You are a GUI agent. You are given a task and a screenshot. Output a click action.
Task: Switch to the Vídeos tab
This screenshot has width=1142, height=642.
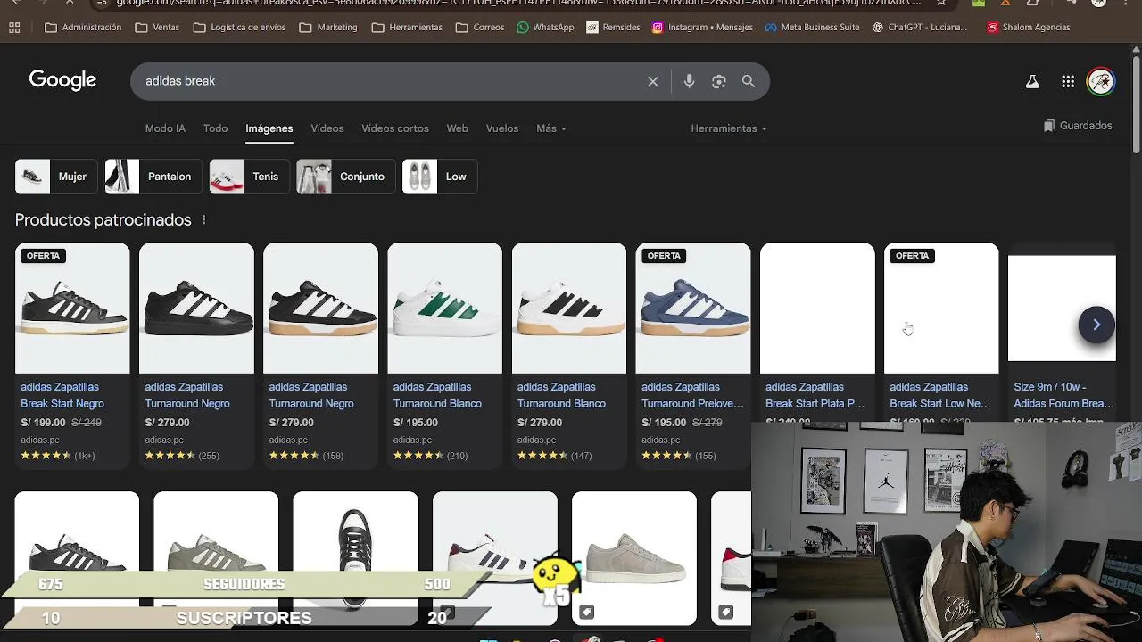327,128
